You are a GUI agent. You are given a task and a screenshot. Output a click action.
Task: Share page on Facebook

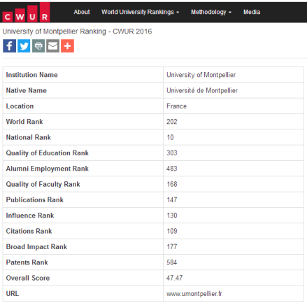coord(10,45)
